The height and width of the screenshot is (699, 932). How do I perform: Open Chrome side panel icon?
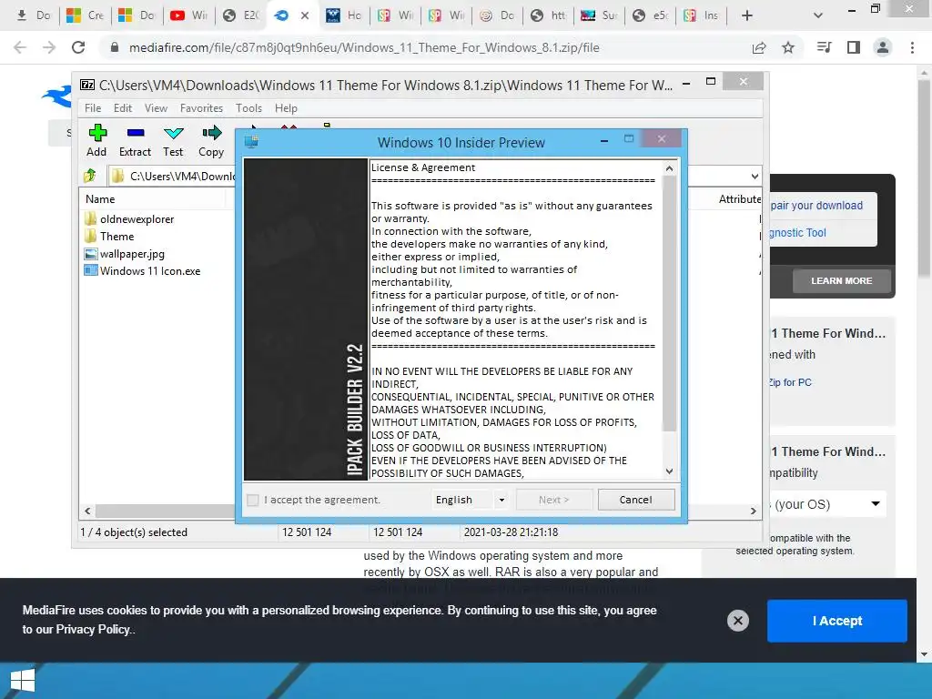[854, 47]
